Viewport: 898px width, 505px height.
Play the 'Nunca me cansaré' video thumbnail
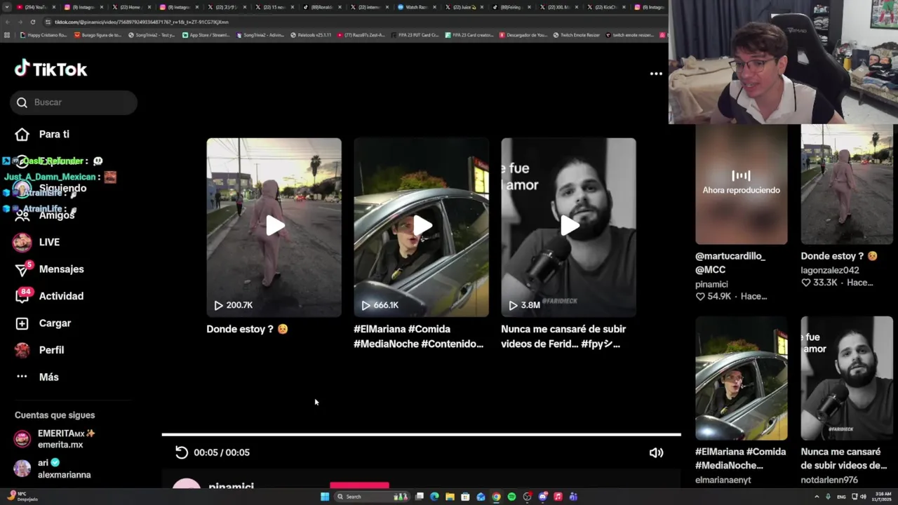pos(568,226)
